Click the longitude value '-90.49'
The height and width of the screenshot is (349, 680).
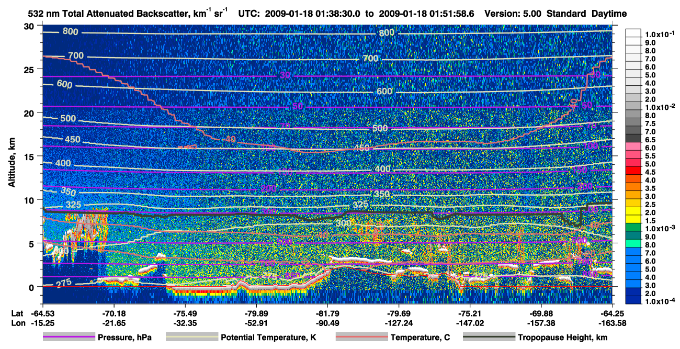(x=327, y=323)
